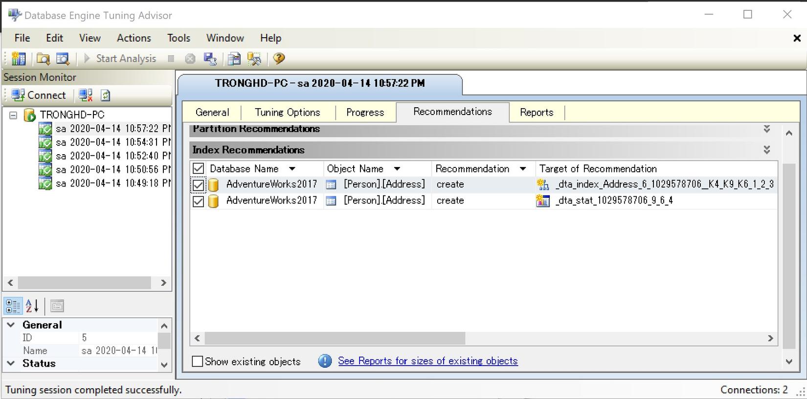Click the document pages toolbar icon

[x=234, y=59]
